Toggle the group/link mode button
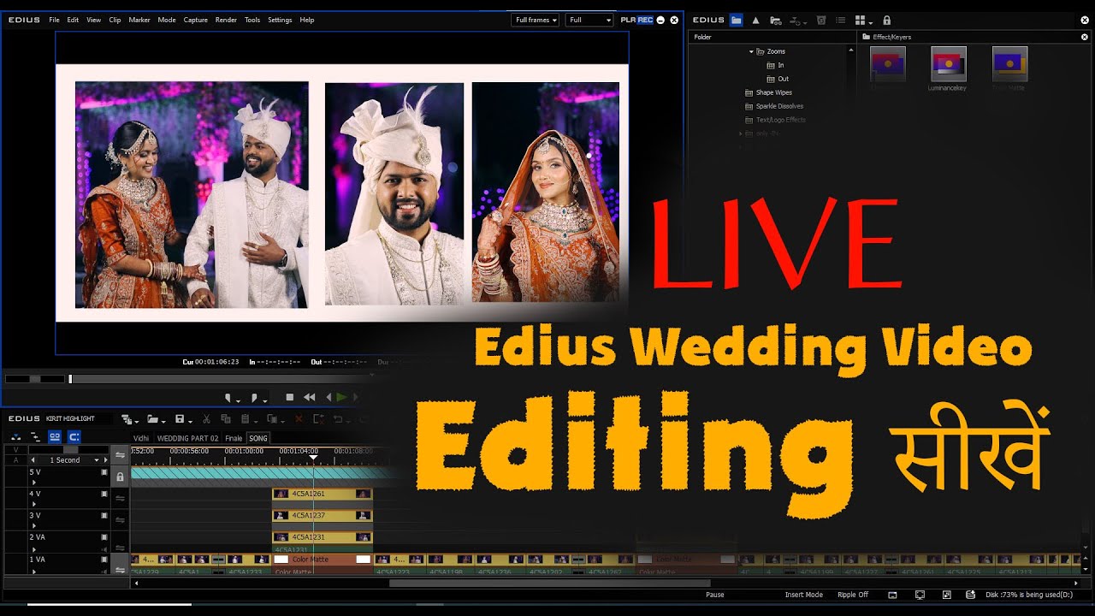The width and height of the screenshot is (1095, 616). point(55,436)
